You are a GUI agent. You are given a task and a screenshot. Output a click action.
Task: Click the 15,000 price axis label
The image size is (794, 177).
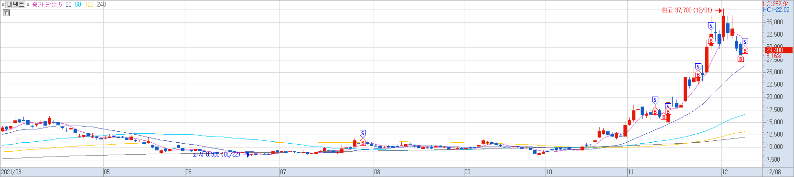click(x=774, y=122)
